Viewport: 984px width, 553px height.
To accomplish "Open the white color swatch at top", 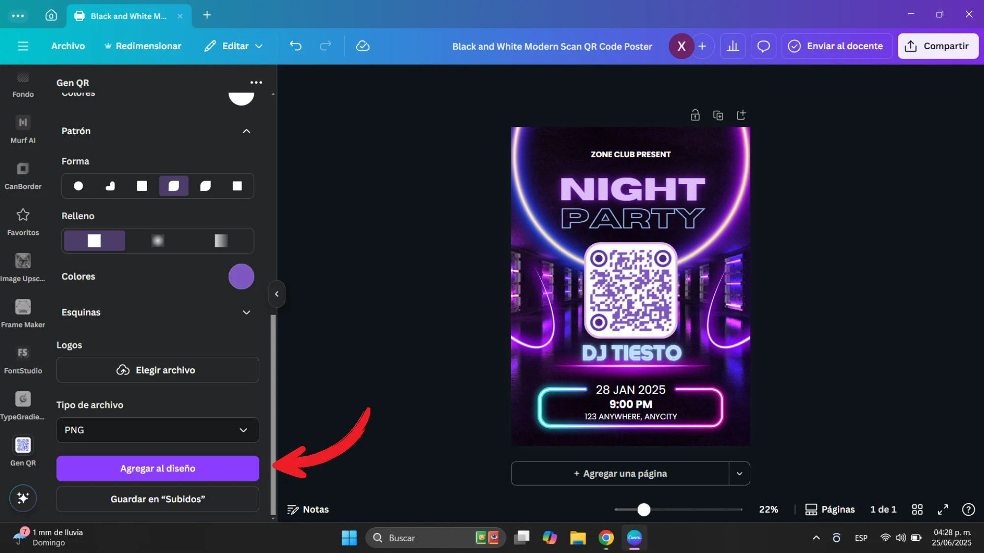I will pyautogui.click(x=241, y=98).
